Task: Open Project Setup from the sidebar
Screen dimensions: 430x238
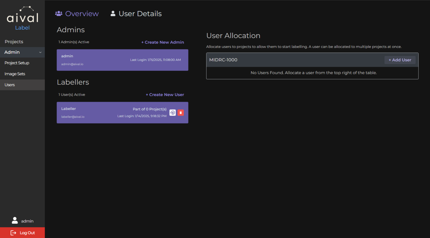Action: tap(16, 63)
